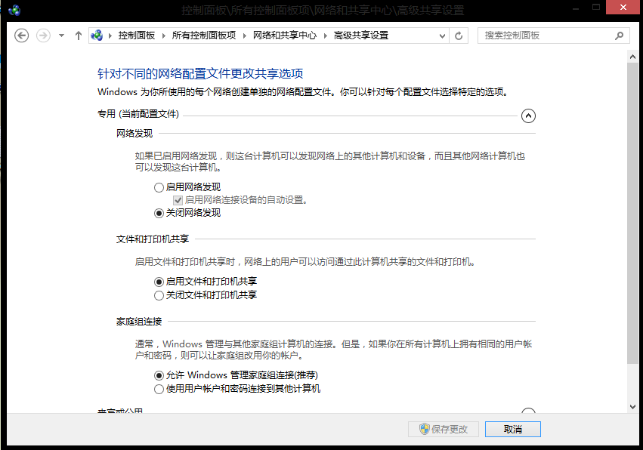Select 启用网络发现 radio button

click(159, 188)
